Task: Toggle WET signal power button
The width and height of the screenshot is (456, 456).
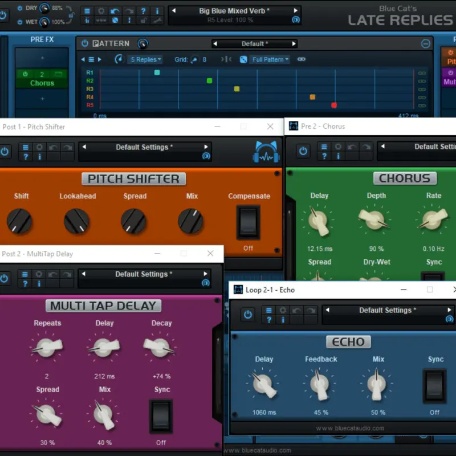Action: click(20, 22)
